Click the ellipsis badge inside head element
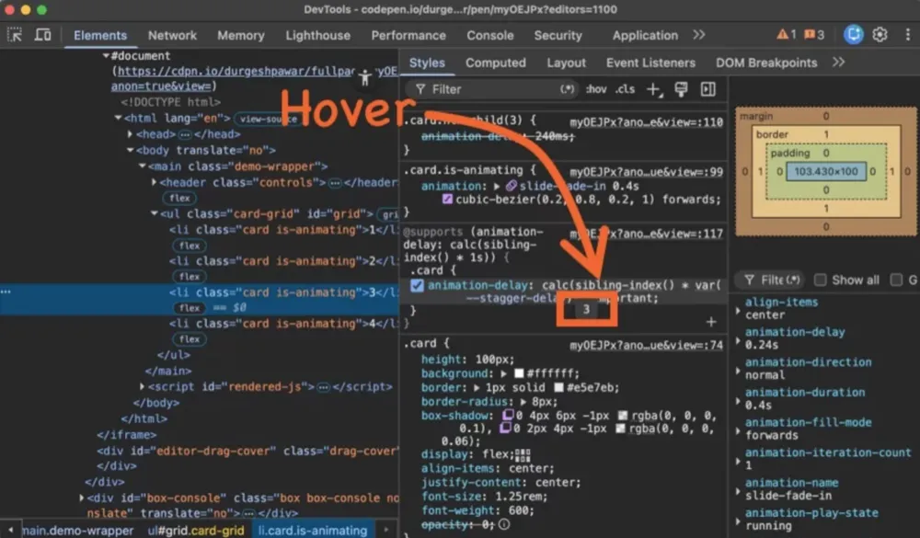Image resolution: width=920 pixels, height=538 pixels. pos(185,134)
